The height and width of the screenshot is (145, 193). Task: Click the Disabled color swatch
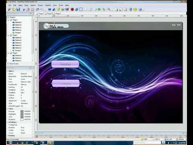[x=22, y=119]
